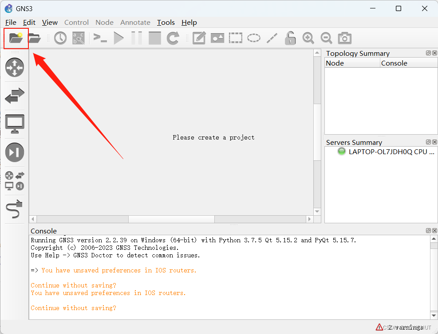Click the GNS3 chameleon title bar icon
The width and height of the screenshot is (438, 334).
tap(9, 9)
